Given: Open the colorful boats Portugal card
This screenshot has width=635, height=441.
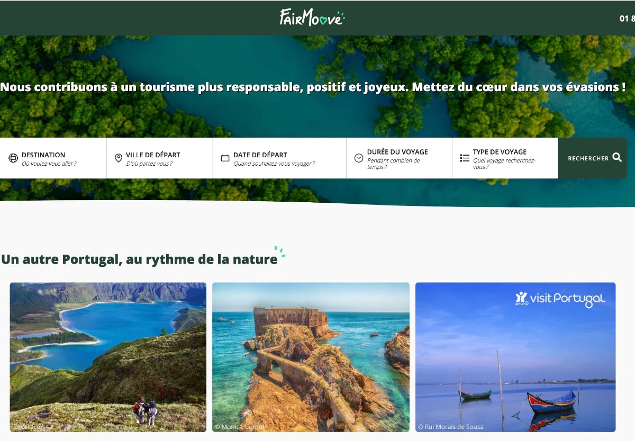Looking at the screenshot, I should click(515, 357).
